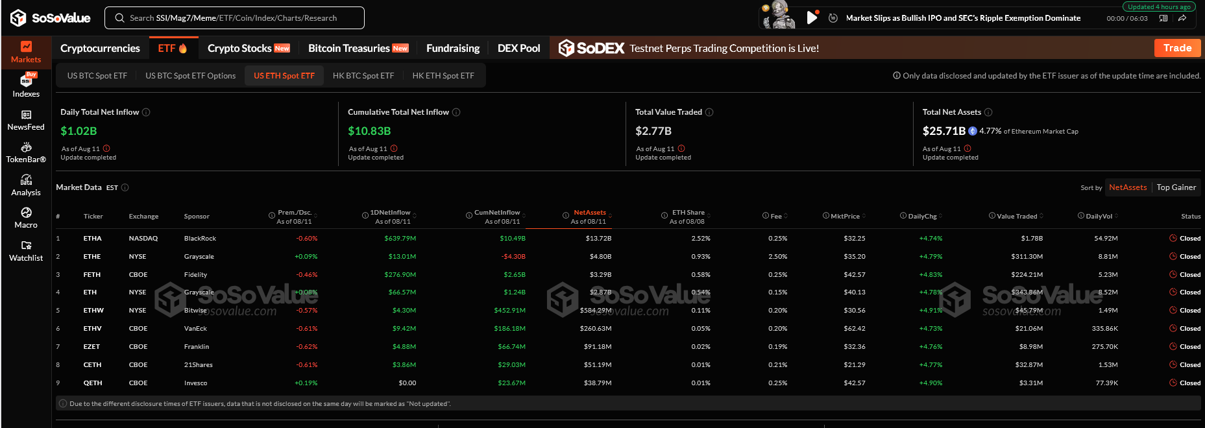
Task: Go to the Fundraising tab
Action: pyautogui.click(x=453, y=48)
